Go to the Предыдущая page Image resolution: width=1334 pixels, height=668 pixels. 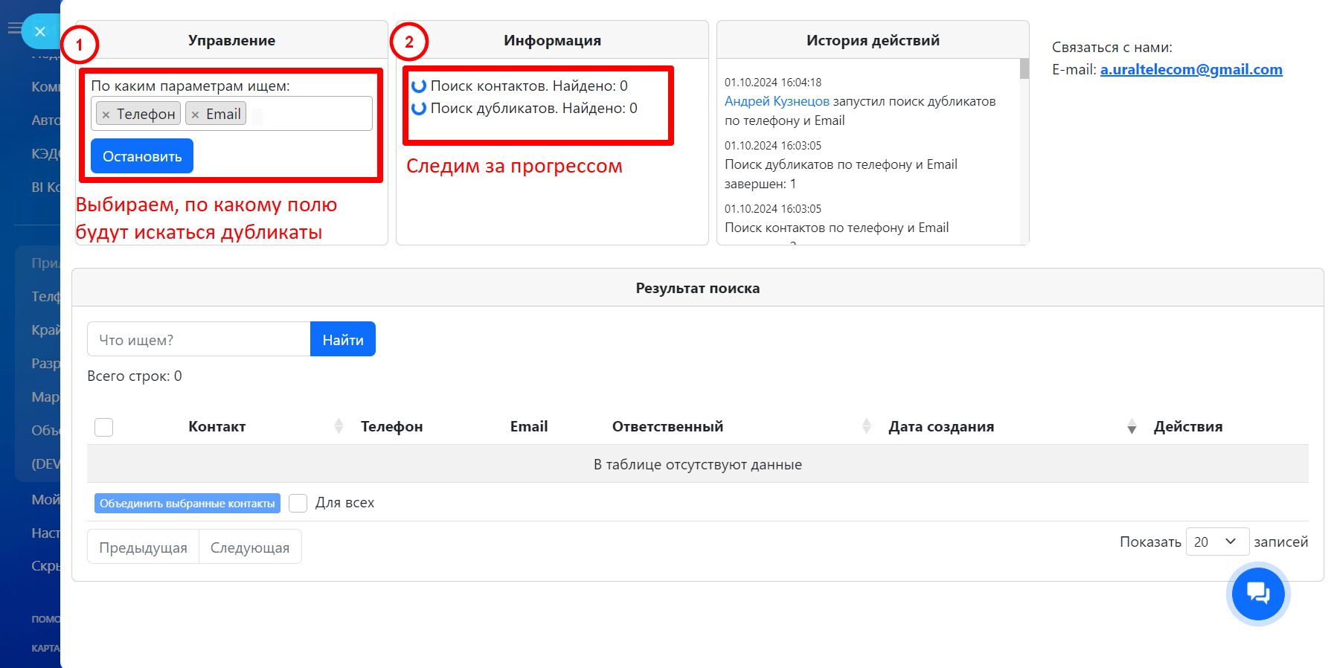[144, 547]
